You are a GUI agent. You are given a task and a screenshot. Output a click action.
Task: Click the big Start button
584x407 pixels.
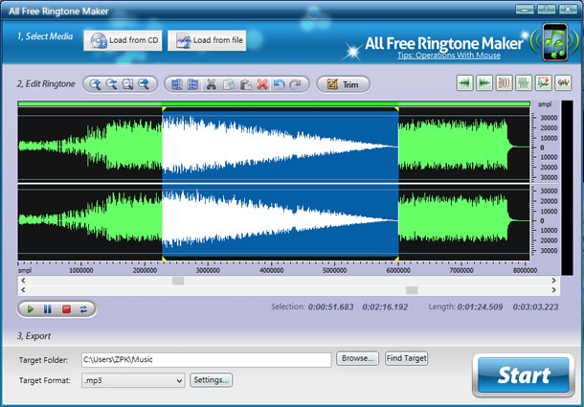coord(523,374)
